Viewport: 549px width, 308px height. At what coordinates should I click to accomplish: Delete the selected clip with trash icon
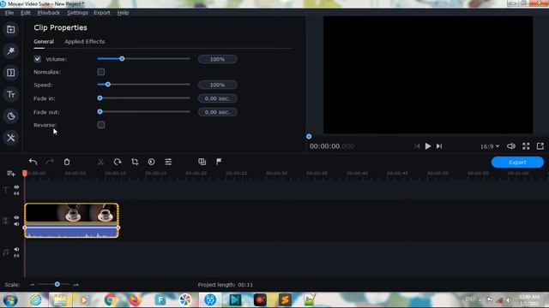[67, 162]
